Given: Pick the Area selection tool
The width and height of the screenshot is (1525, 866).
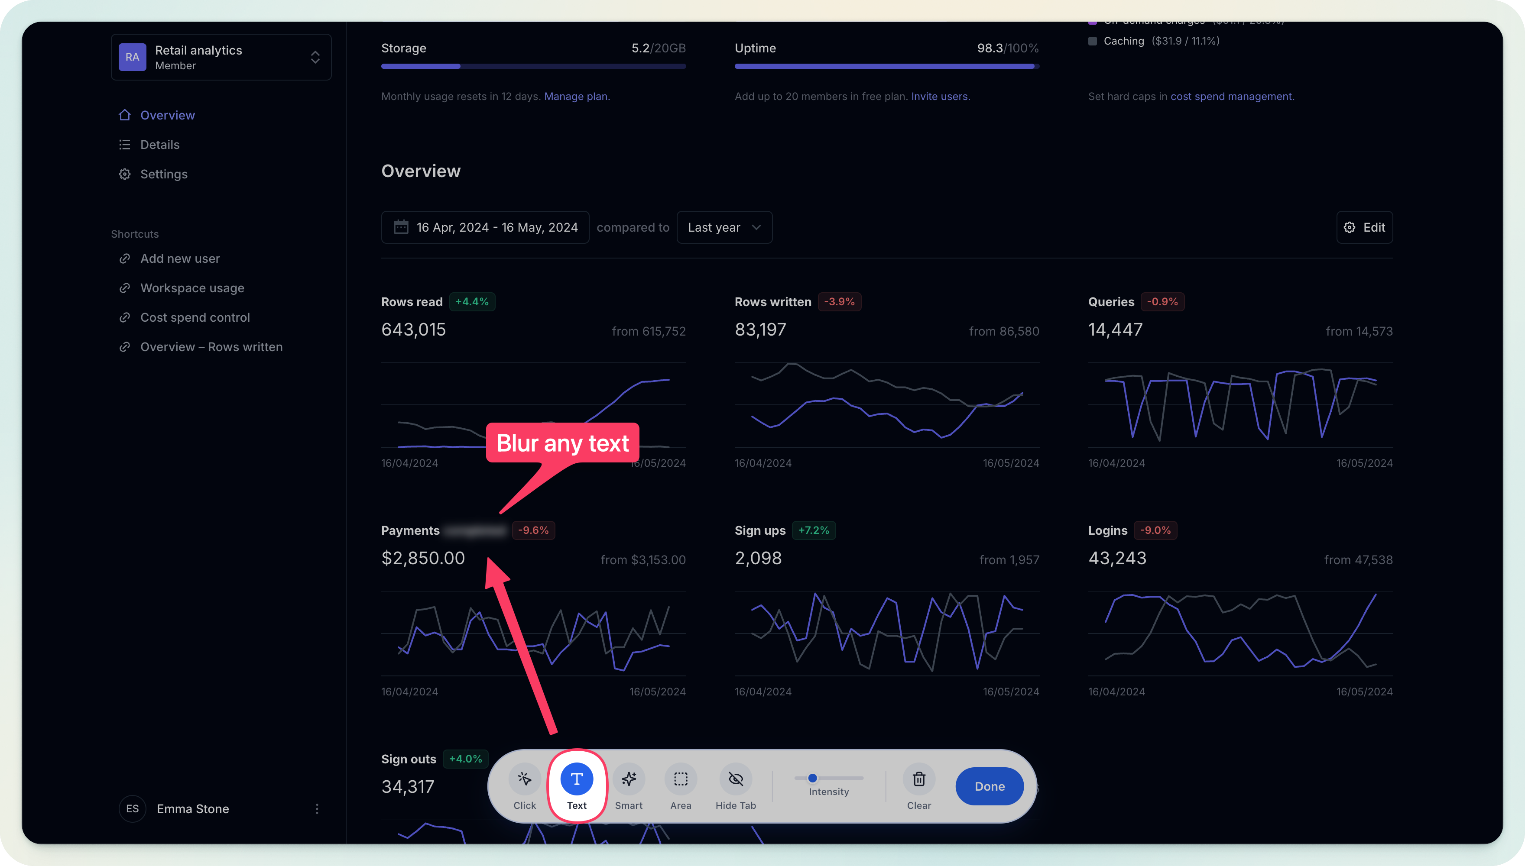Looking at the screenshot, I should point(680,779).
